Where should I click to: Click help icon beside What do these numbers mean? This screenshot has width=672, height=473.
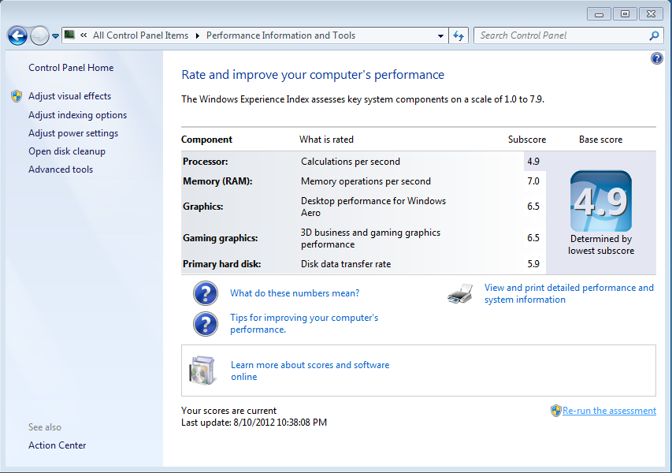click(x=206, y=293)
